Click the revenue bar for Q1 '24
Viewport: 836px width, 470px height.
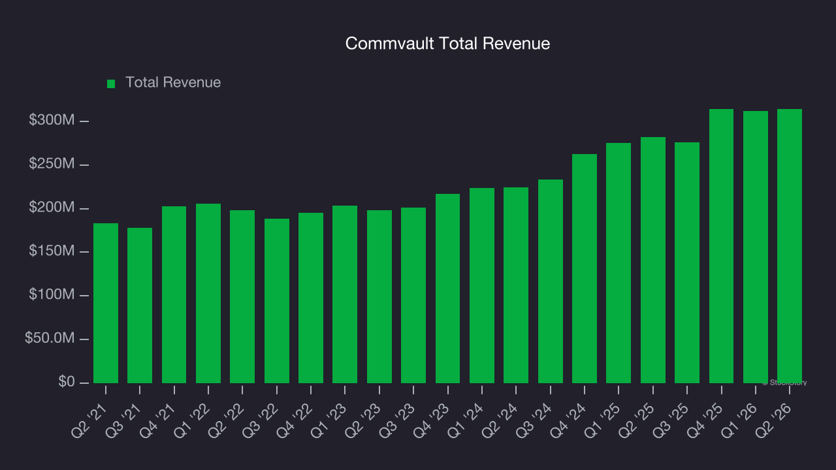click(482, 285)
